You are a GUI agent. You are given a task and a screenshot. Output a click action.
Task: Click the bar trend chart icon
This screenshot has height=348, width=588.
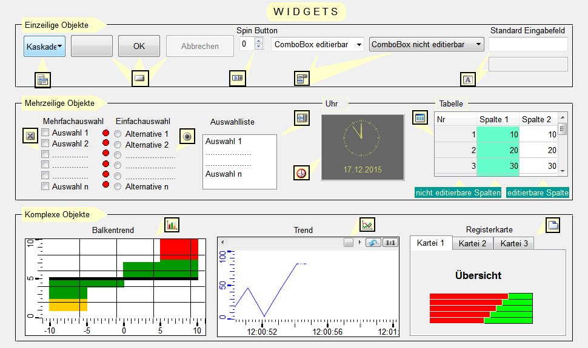point(172,225)
